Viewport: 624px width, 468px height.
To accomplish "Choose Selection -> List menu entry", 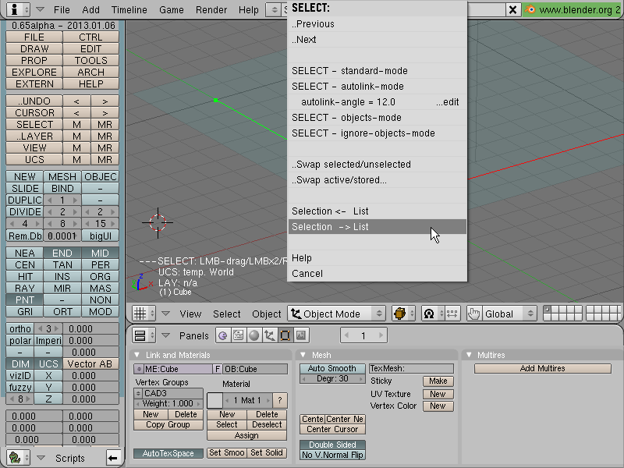I will (377, 227).
